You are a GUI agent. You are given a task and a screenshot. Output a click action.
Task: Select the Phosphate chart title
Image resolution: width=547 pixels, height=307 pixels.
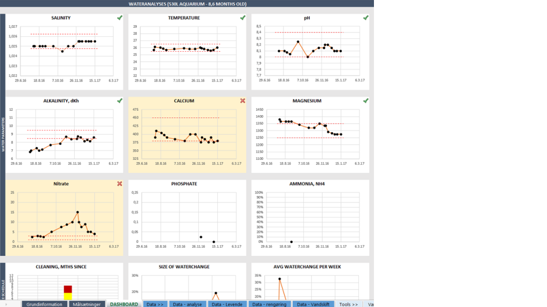[x=184, y=184]
